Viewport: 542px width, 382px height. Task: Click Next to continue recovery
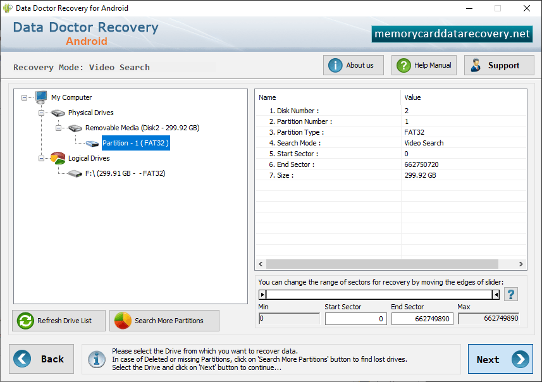[x=500, y=359]
